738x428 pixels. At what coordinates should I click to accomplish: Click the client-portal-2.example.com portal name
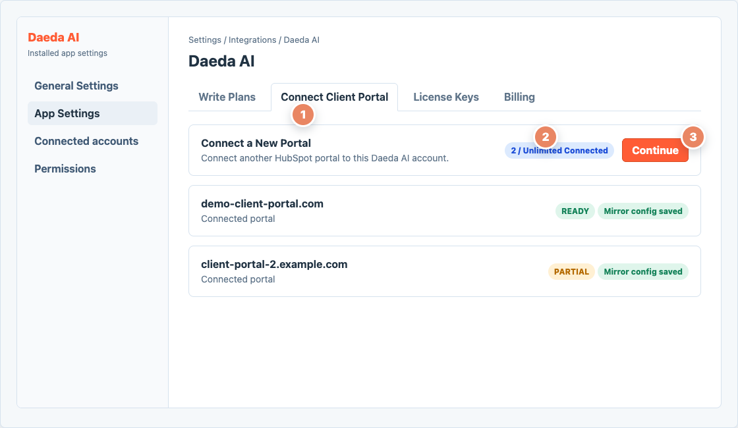(x=274, y=264)
